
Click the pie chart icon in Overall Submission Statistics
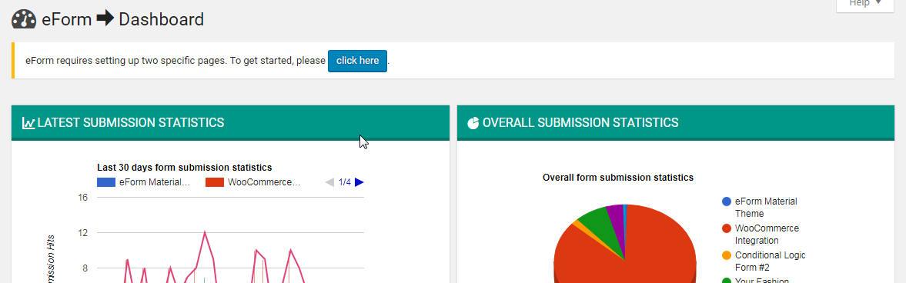(x=473, y=122)
